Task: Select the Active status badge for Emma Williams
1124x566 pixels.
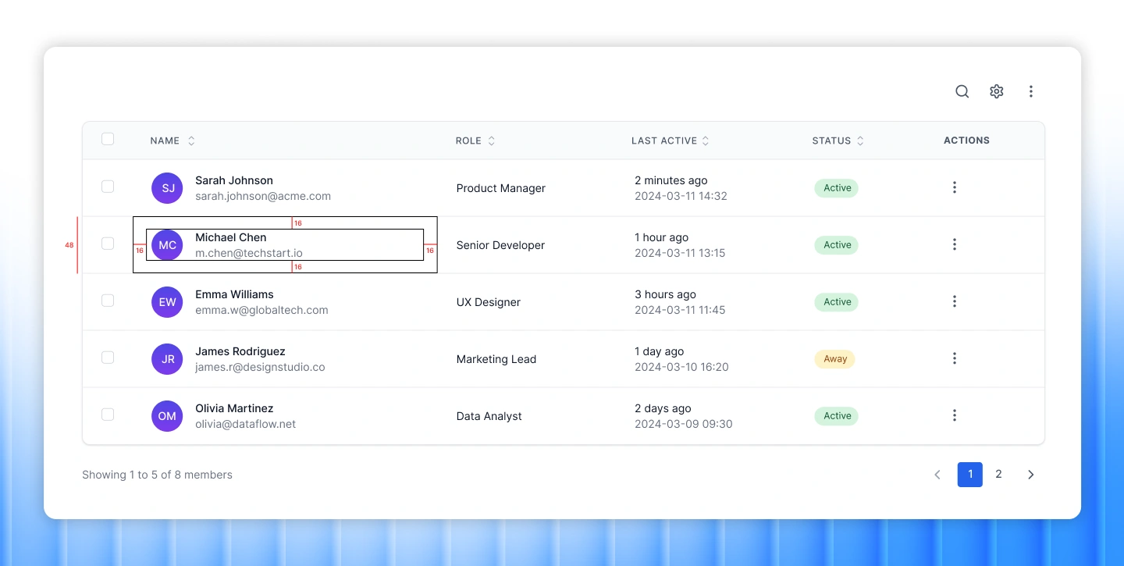Action: pyautogui.click(x=836, y=302)
